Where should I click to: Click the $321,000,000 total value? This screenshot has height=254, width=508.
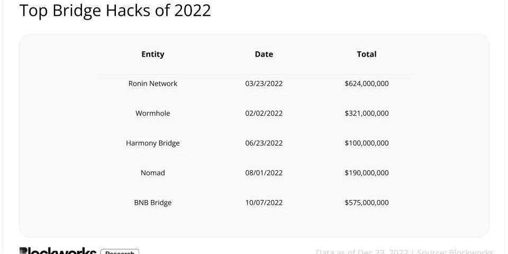coord(366,113)
